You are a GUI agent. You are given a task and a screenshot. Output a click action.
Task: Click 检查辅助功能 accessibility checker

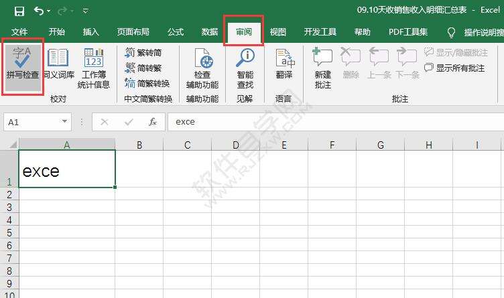(202, 68)
